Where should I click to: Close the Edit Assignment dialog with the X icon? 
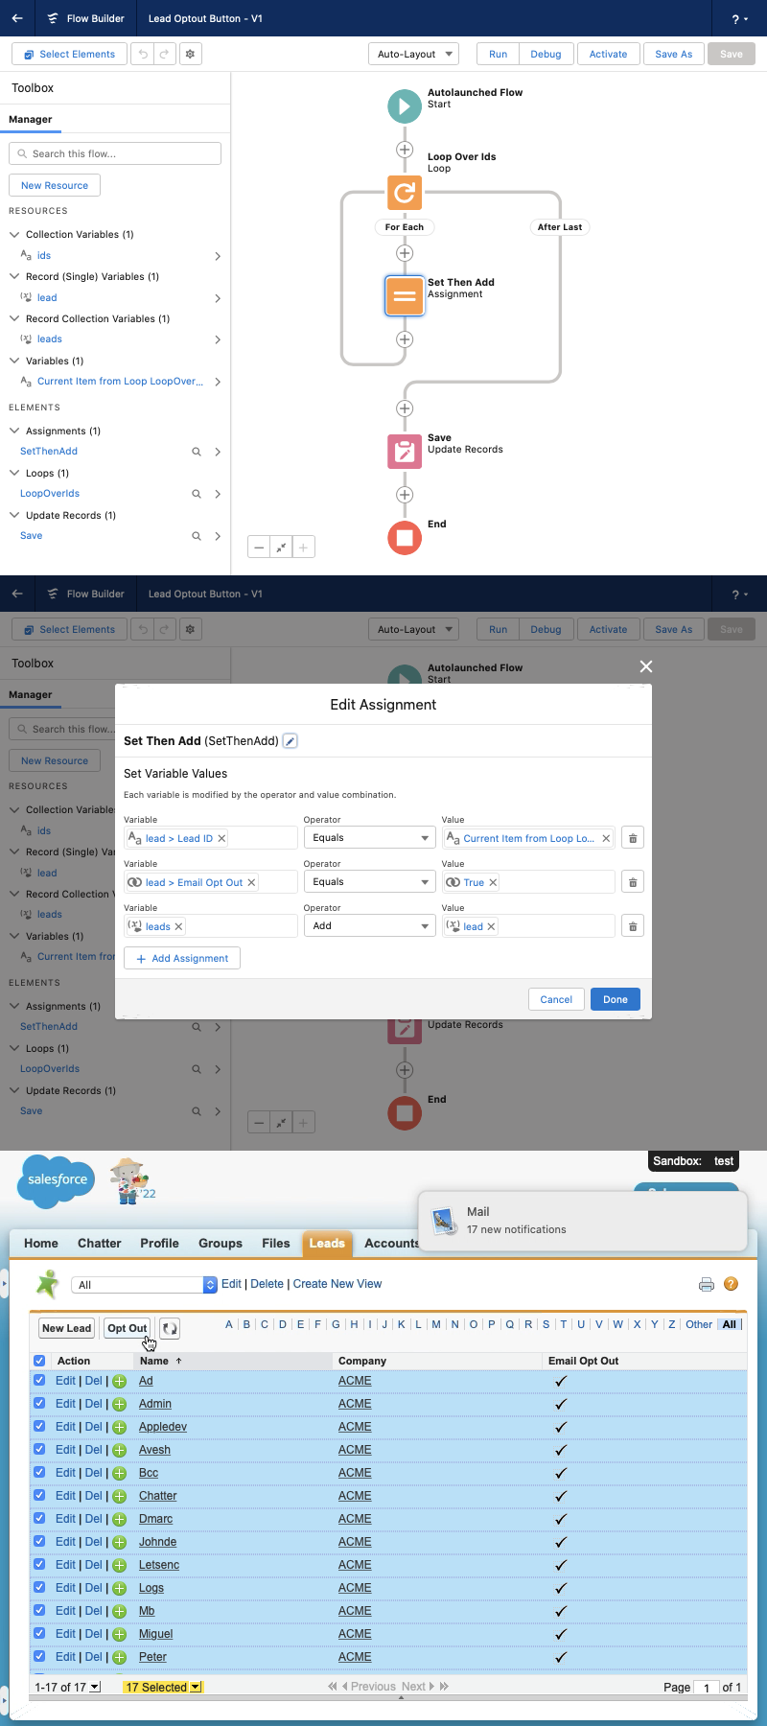pyautogui.click(x=646, y=666)
